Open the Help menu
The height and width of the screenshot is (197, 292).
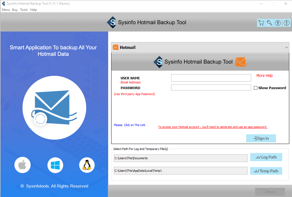click(x=33, y=10)
